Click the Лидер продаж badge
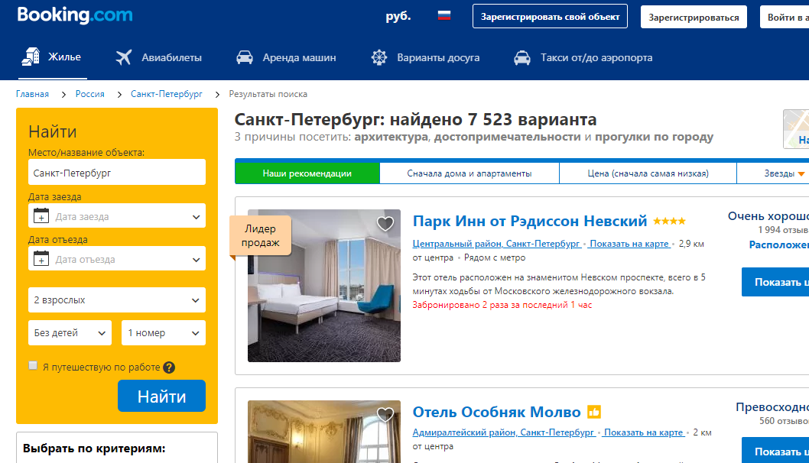This screenshot has width=809, height=463. tap(261, 235)
